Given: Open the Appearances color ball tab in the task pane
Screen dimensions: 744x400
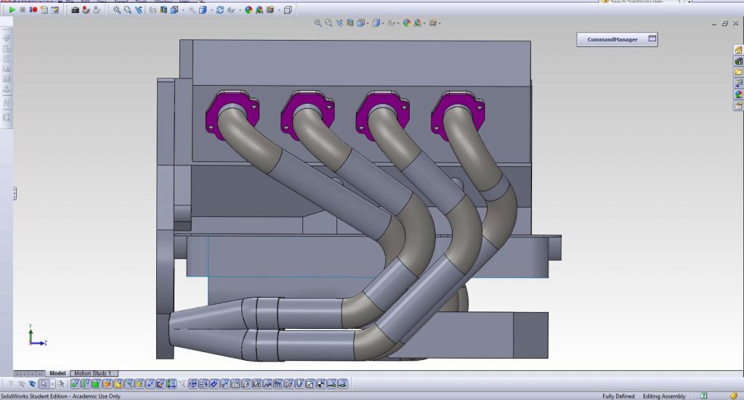Looking at the screenshot, I should 738,94.
